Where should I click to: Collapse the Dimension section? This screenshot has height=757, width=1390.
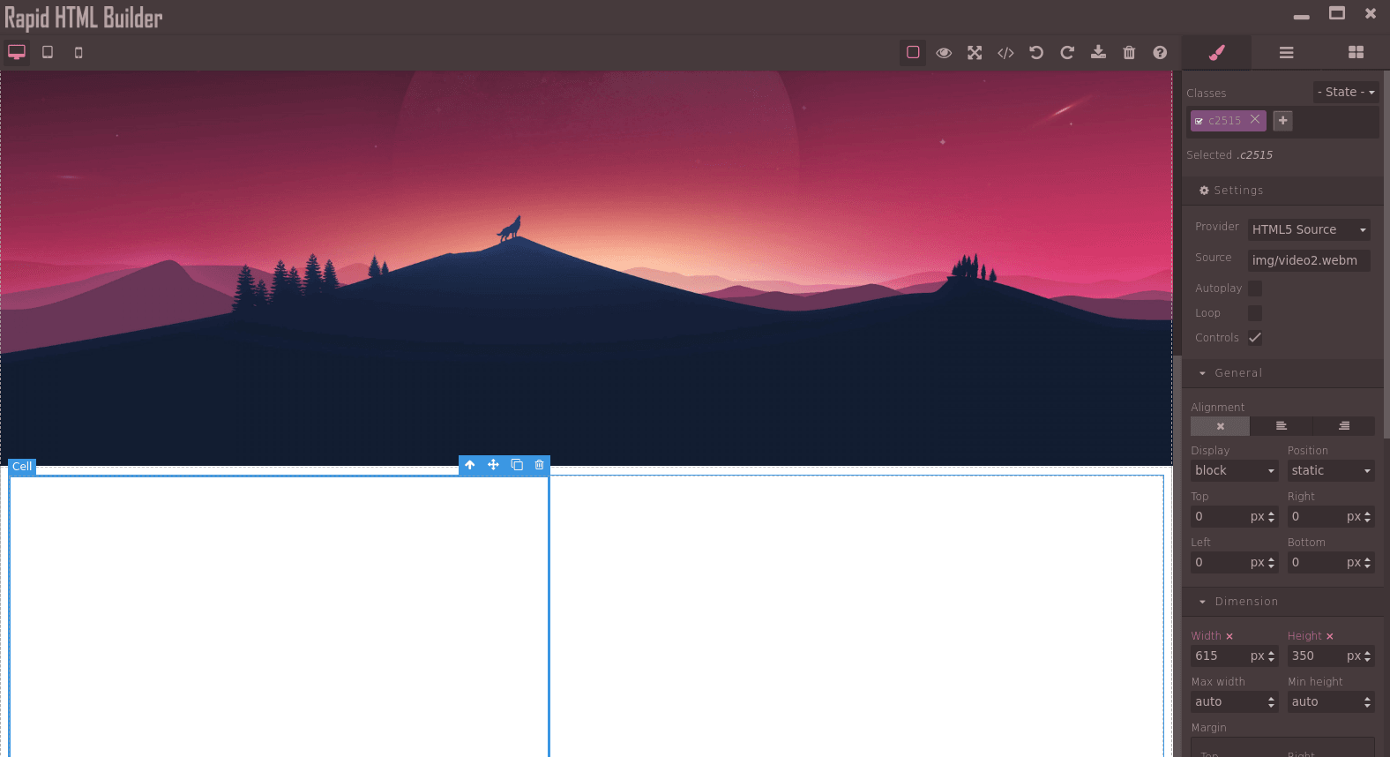tap(1245, 602)
